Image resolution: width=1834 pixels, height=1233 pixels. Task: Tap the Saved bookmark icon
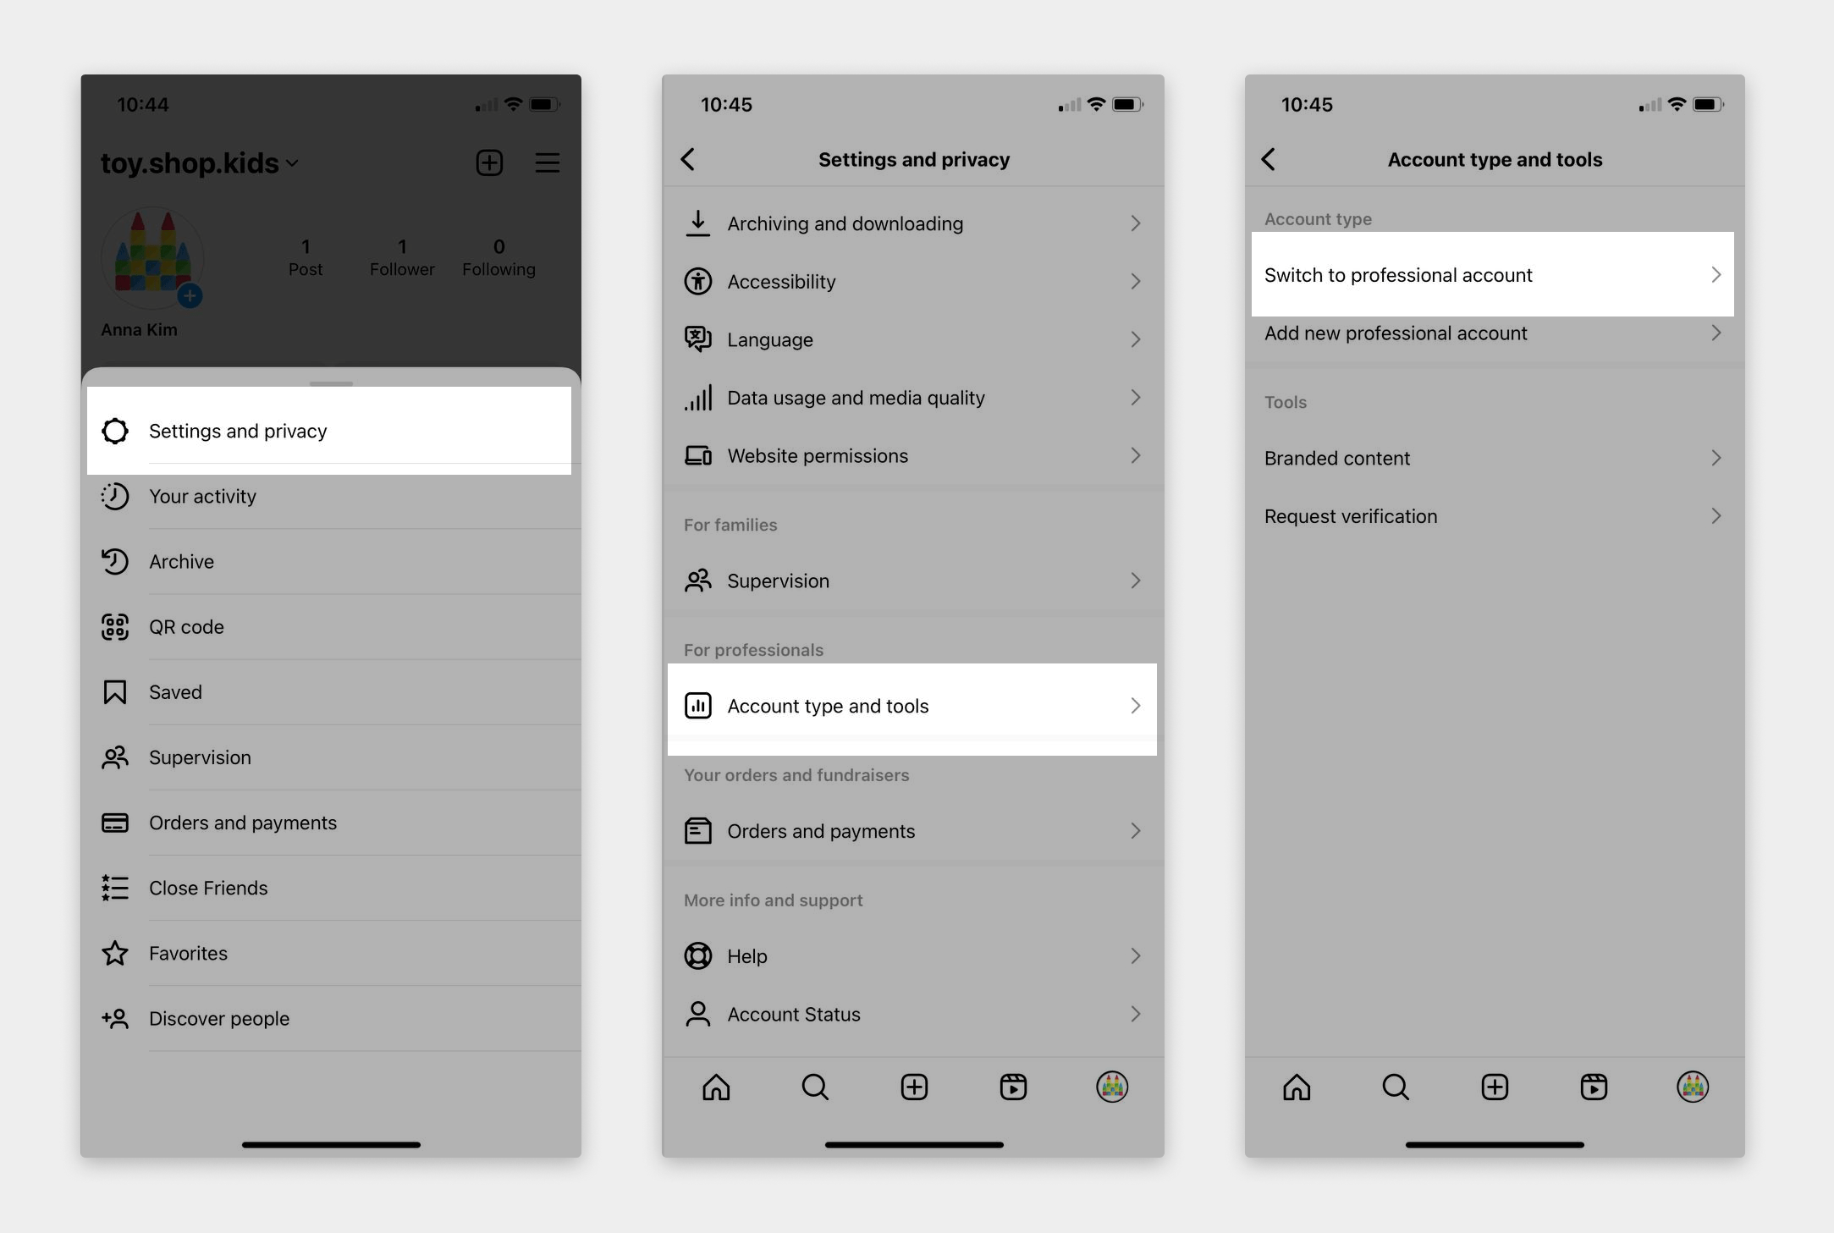(x=116, y=691)
